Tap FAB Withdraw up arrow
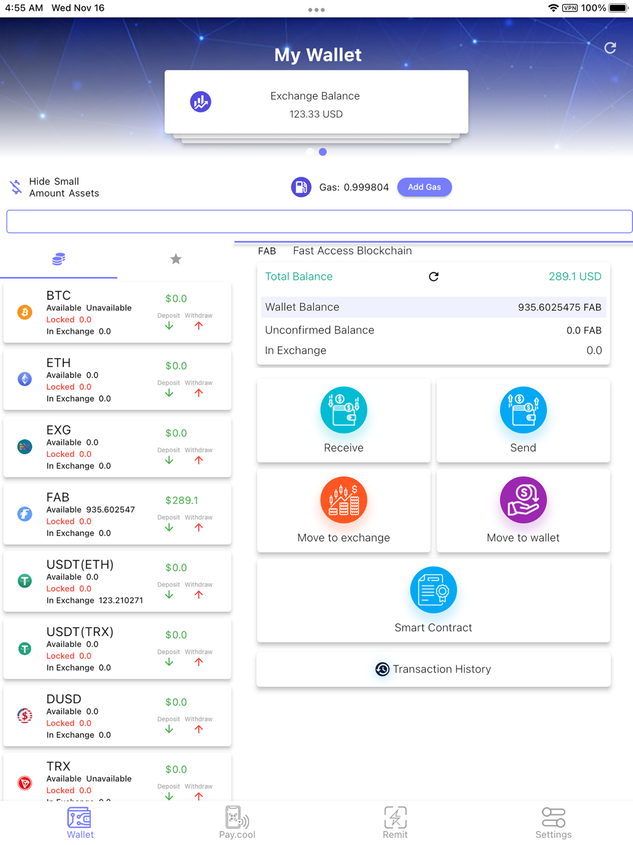 [199, 527]
